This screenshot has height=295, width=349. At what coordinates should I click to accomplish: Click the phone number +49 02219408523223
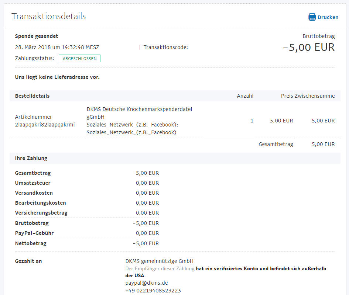pos(153,291)
